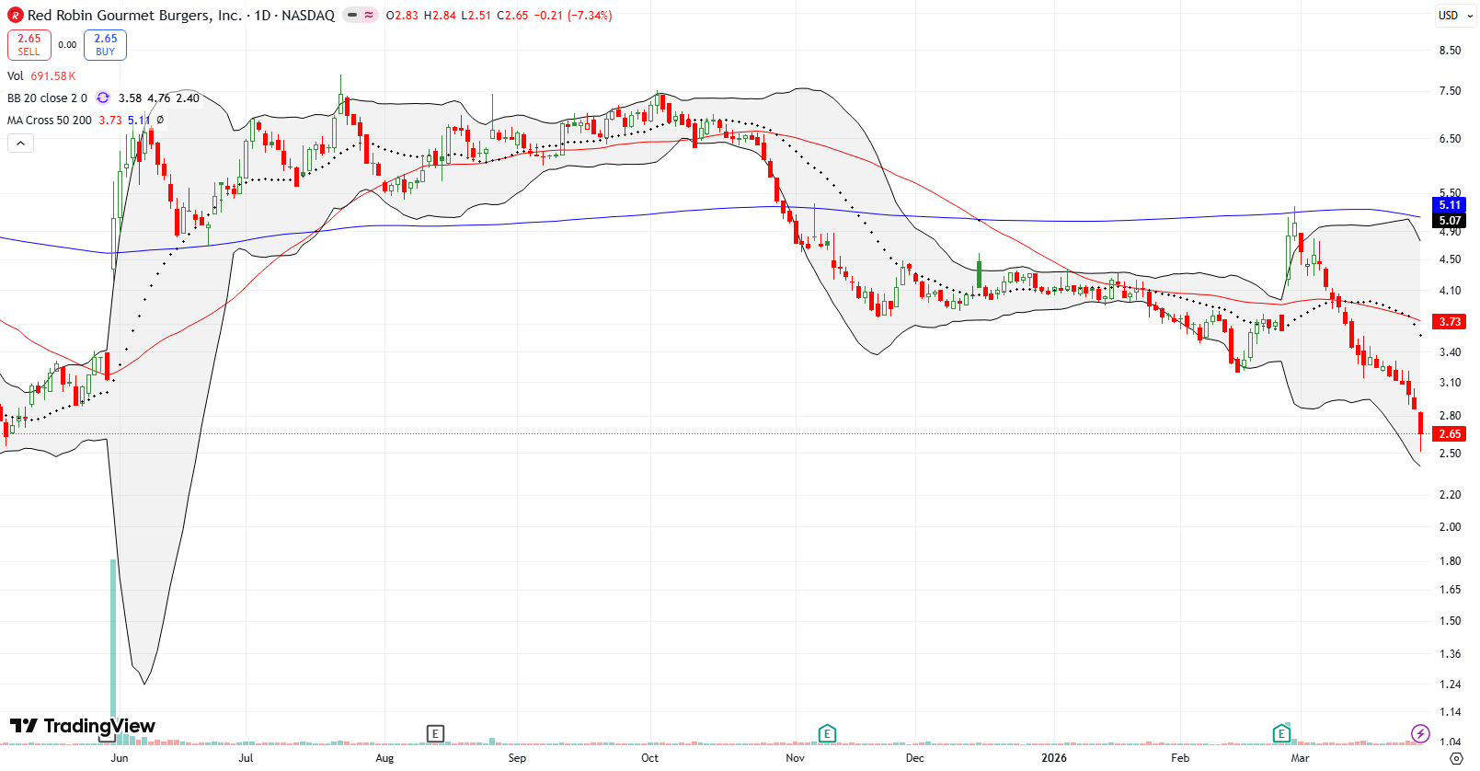Click the TradingView logo
Image resolution: width=1480 pixels, height=771 pixels.
point(83,726)
